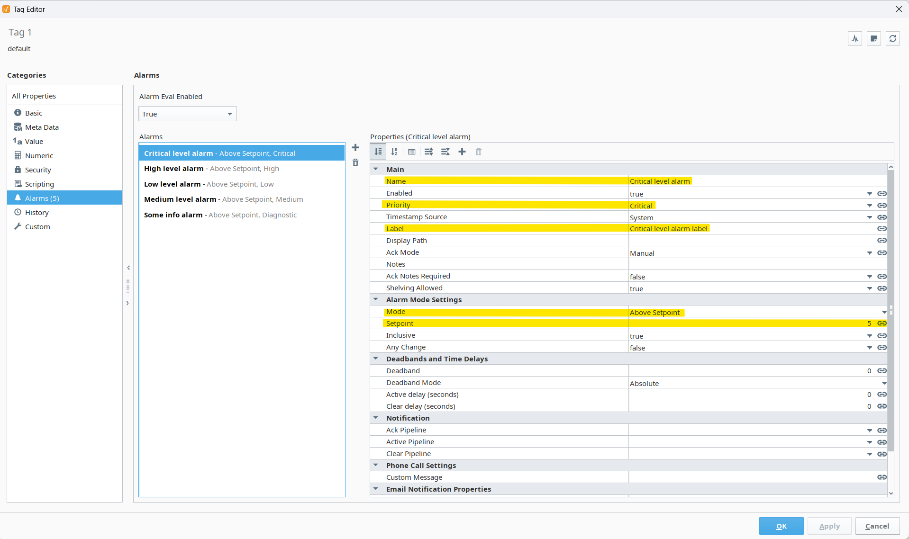Click the refresh icon at top right
This screenshot has width=909, height=539.
(893, 38)
